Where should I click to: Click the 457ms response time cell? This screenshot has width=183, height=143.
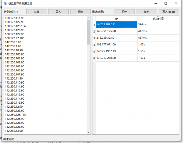tap(158, 38)
